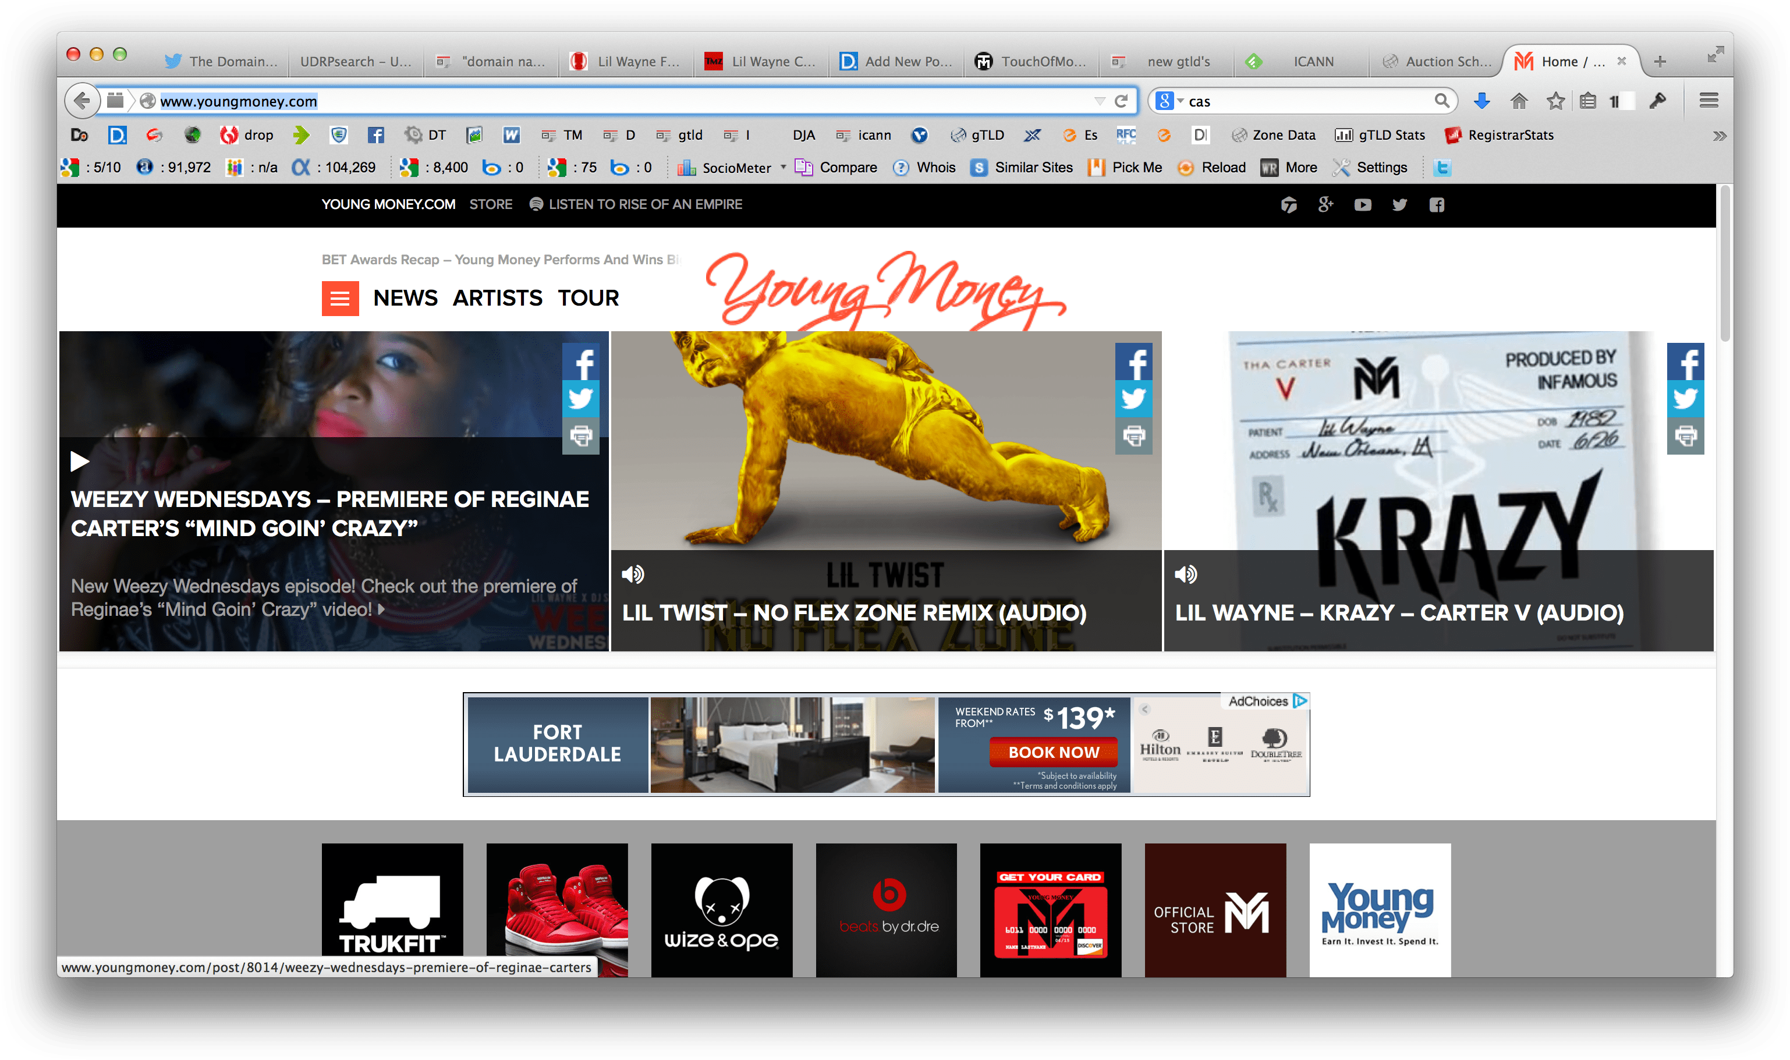
Task: Open the ARTISTS menu item
Action: (x=497, y=299)
